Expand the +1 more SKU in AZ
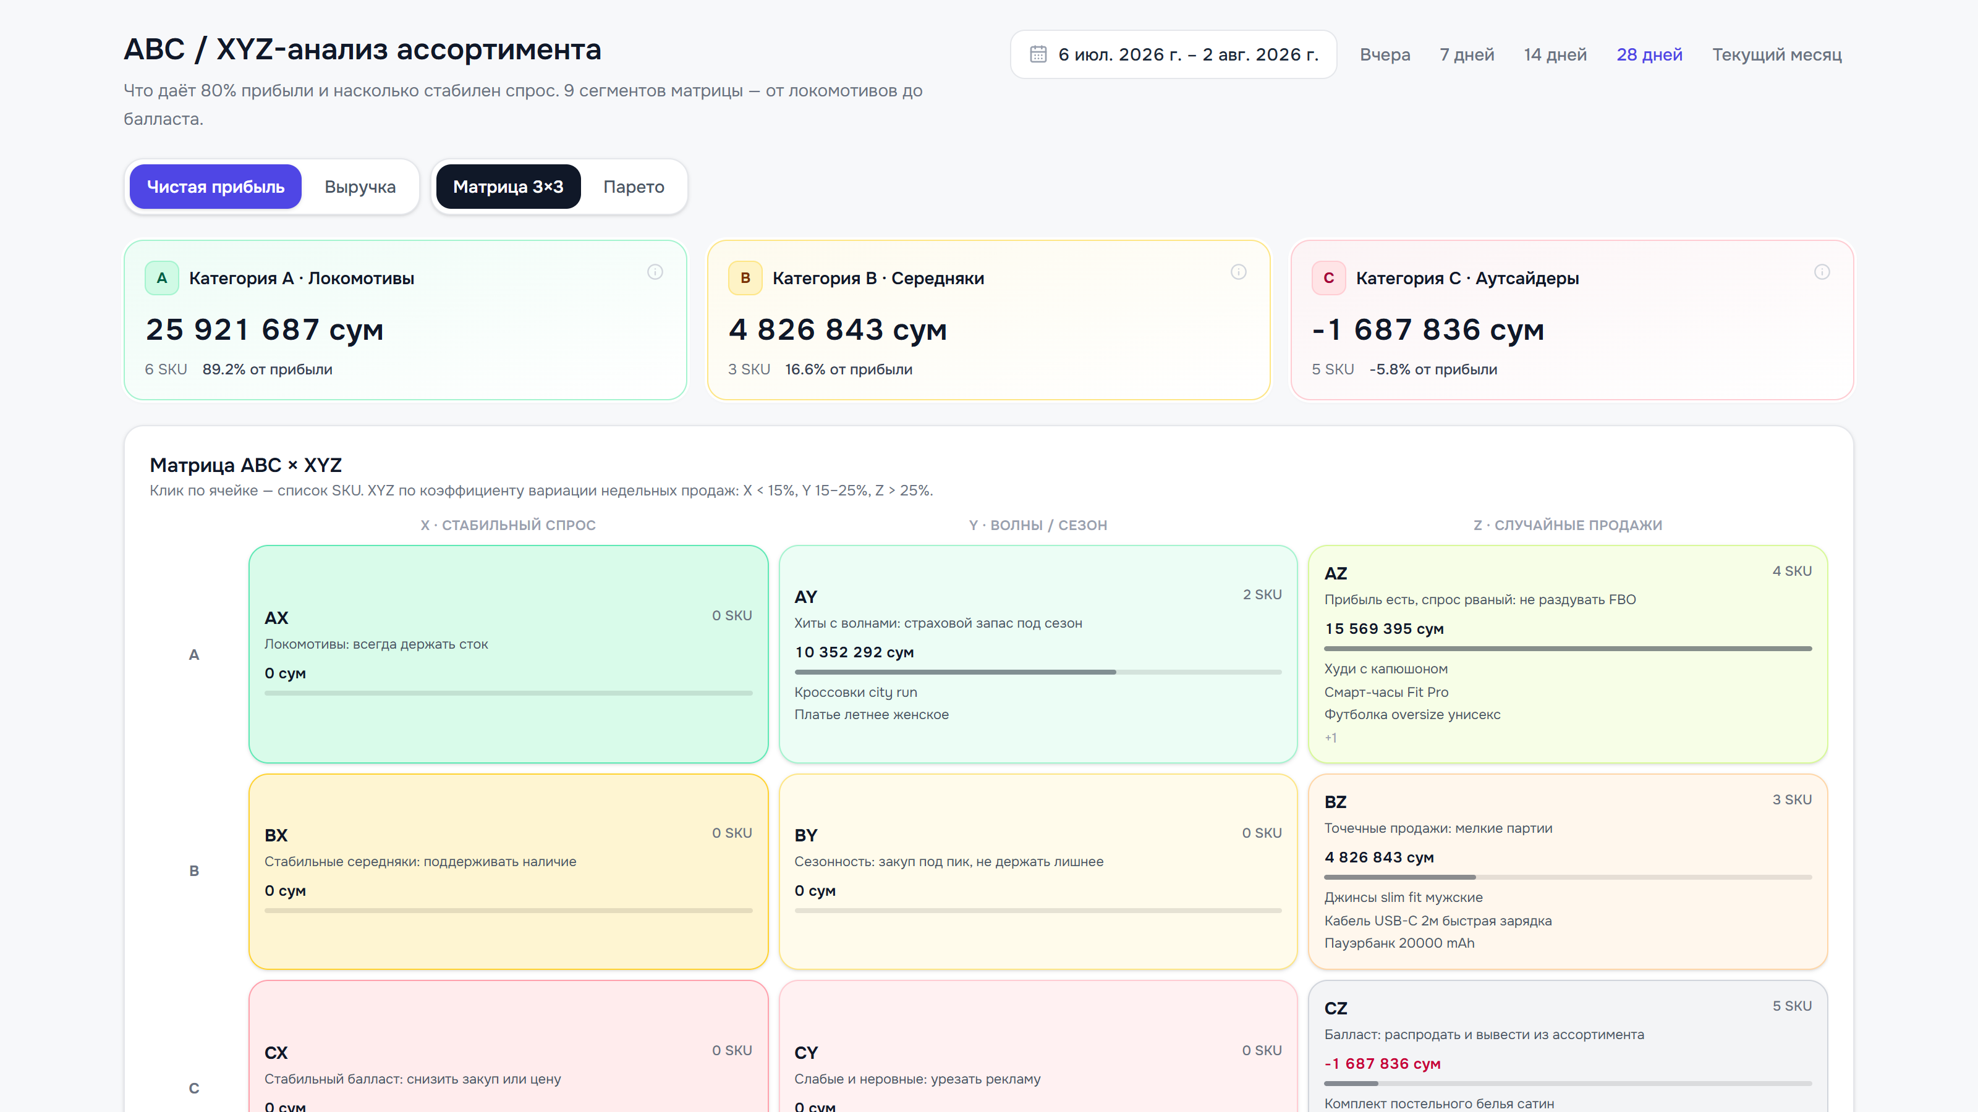1978x1112 pixels. click(1331, 738)
